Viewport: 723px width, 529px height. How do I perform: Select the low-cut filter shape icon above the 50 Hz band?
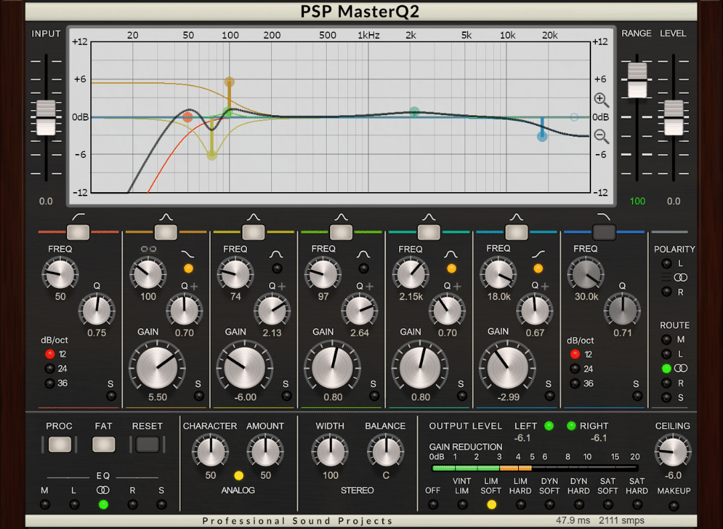pos(77,215)
